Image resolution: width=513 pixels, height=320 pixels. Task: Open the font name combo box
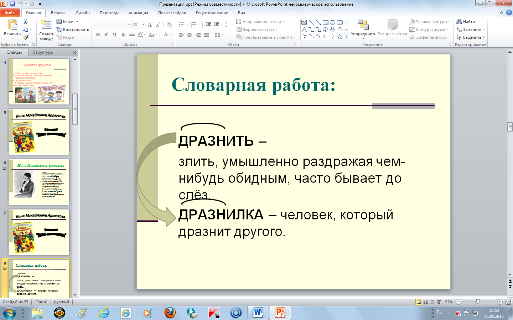tap(113, 25)
